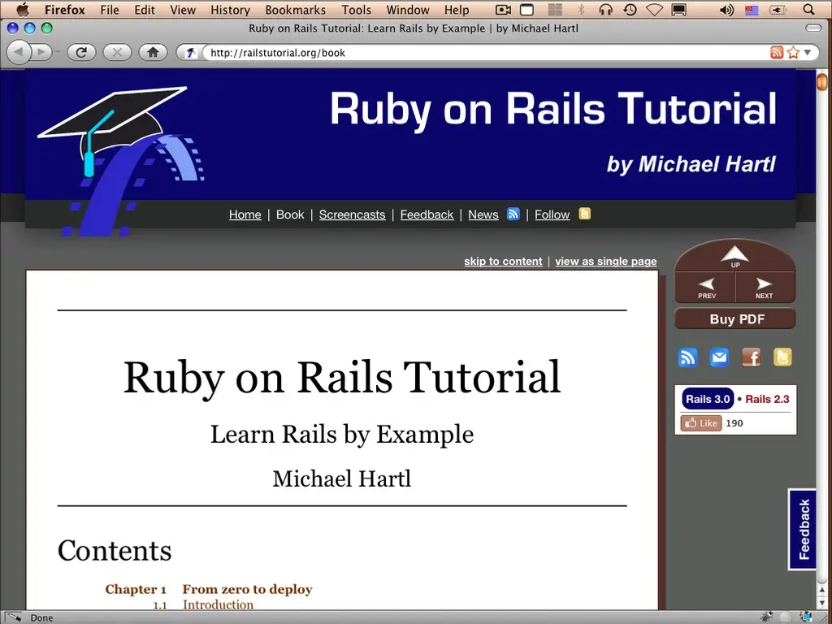The width and height of the screenshot is (832, 624).
Task: Click the '190' like count
Action: (x=734, y=422)
